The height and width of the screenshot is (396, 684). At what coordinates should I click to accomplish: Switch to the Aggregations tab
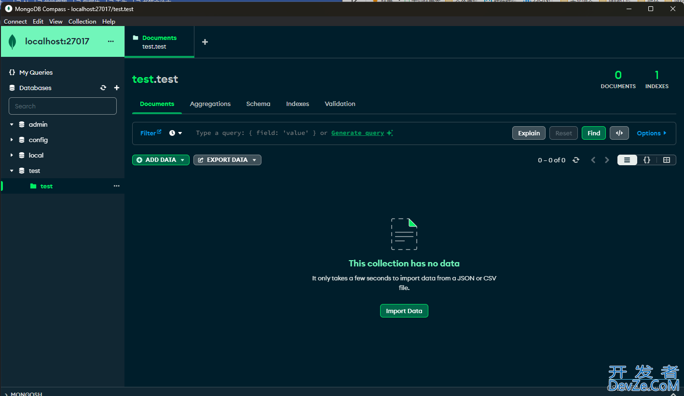(210, 104)
